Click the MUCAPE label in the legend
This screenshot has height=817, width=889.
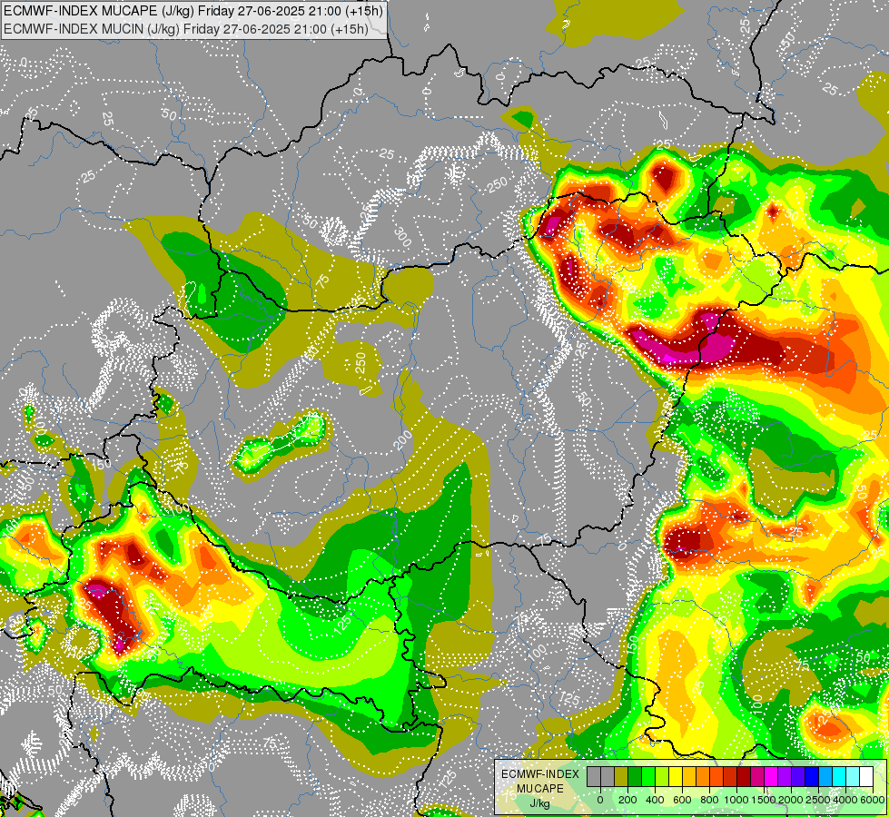coord(540,789)
